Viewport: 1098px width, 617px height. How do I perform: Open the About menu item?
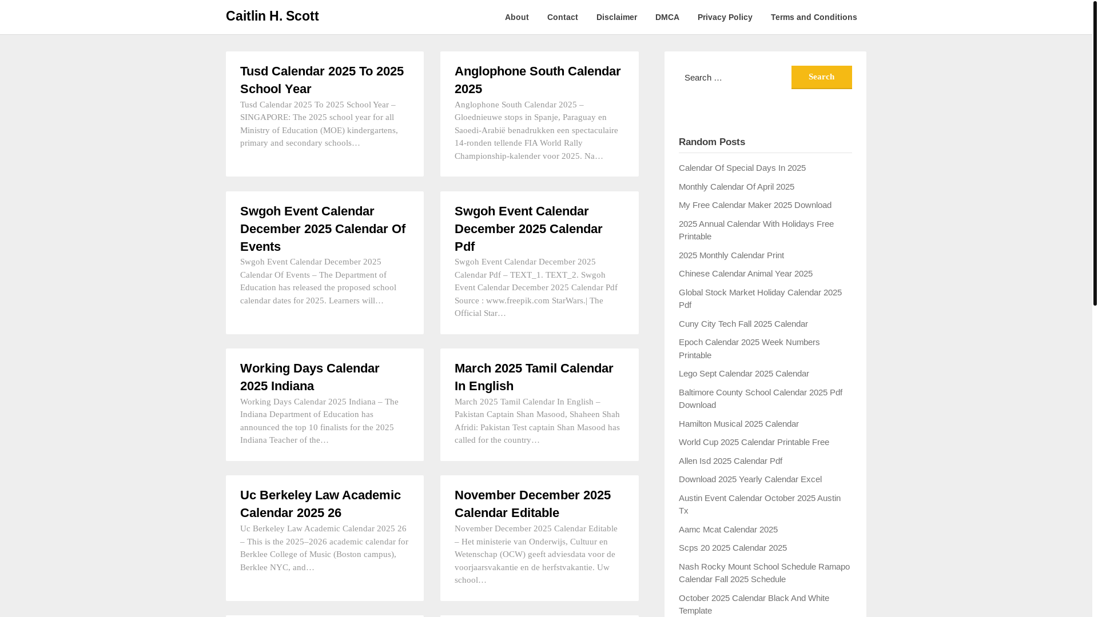pyautogui.click(x=516, y=17)
